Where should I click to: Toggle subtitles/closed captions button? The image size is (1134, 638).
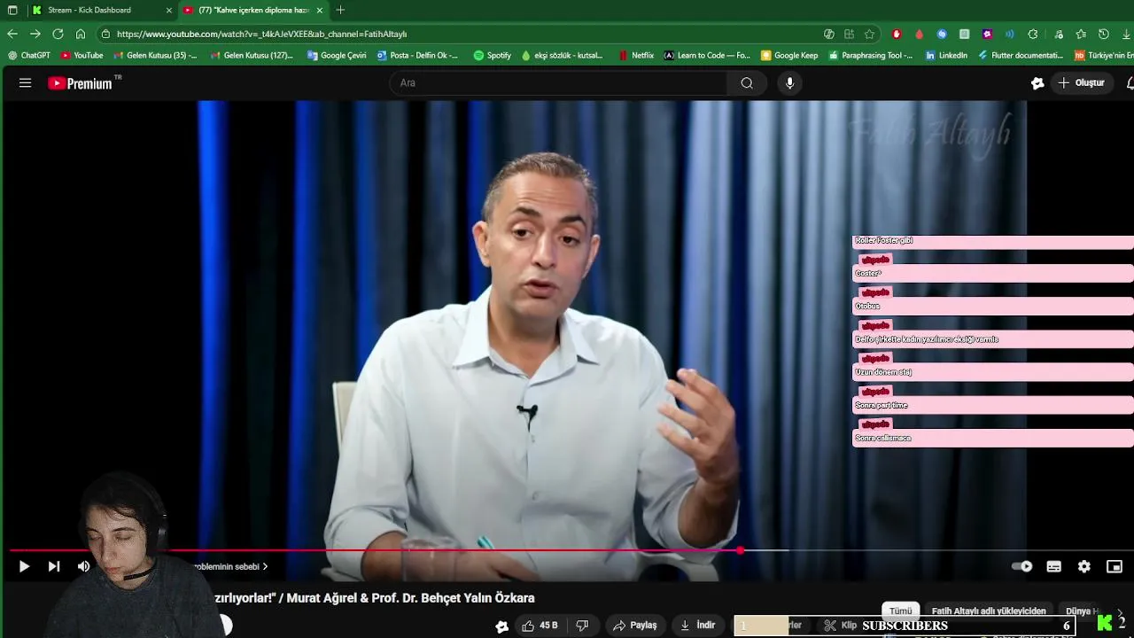pos(1053,567)
